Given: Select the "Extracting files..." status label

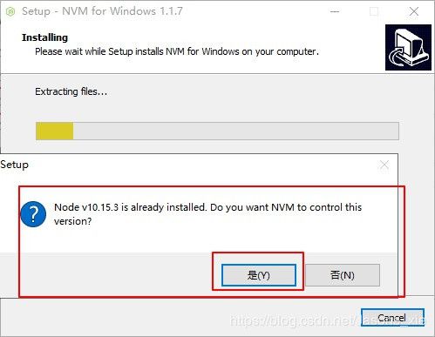Looking at the screenshot, I should pyautogui.click(x=71, y=91).
